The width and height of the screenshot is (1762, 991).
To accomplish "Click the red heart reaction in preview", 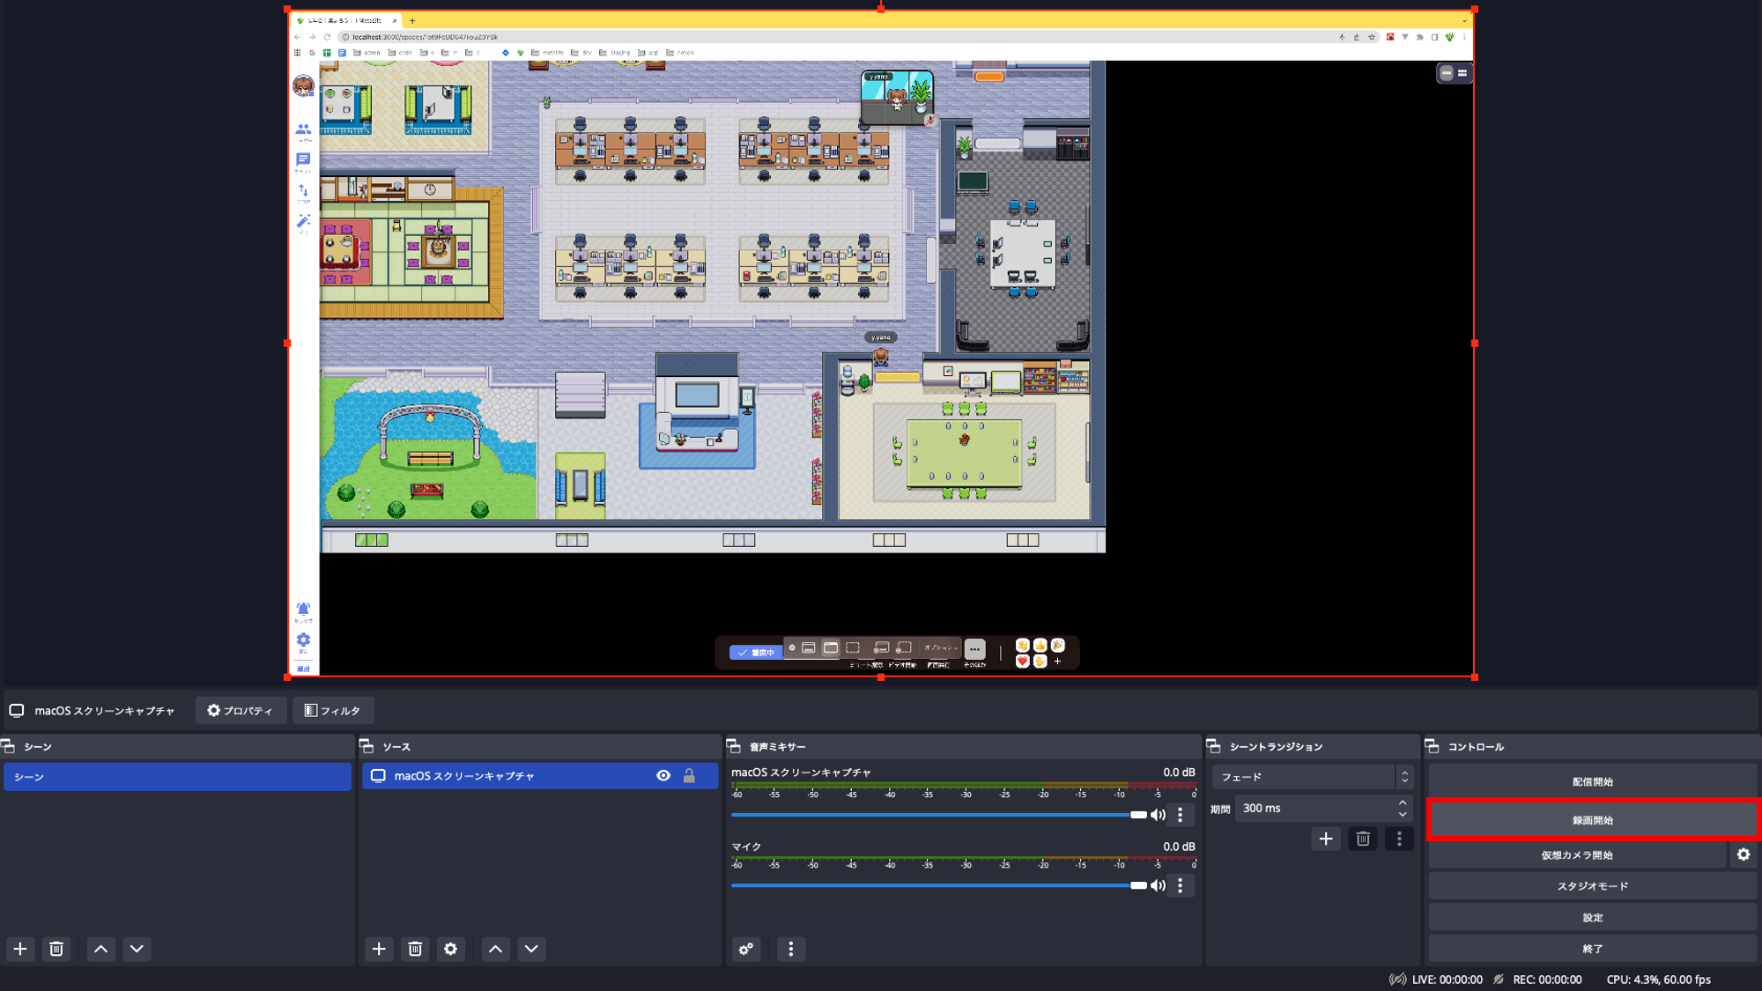I will pos(1022,662).
